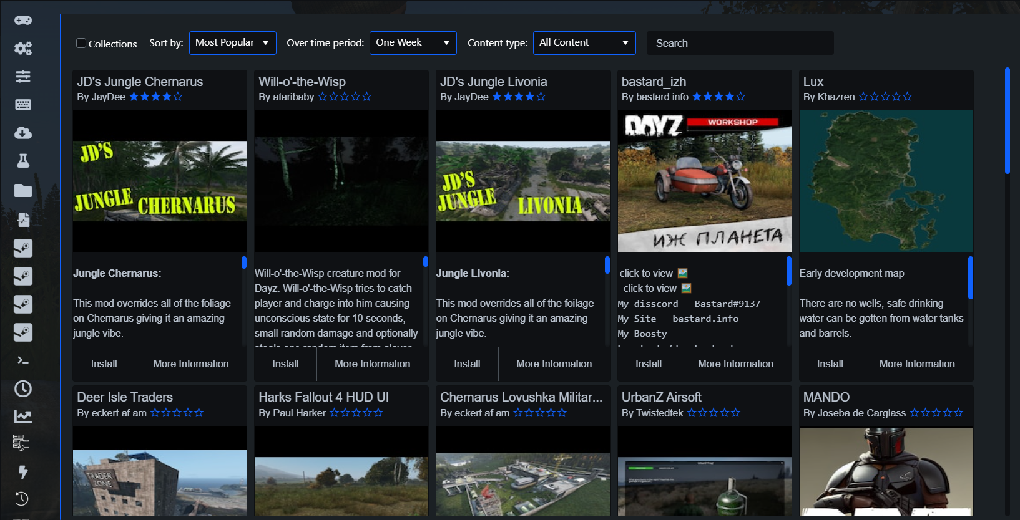This screenshot has width=1020, height=520.
Task: More Information for bastard_izh
Action: [735, 364]
